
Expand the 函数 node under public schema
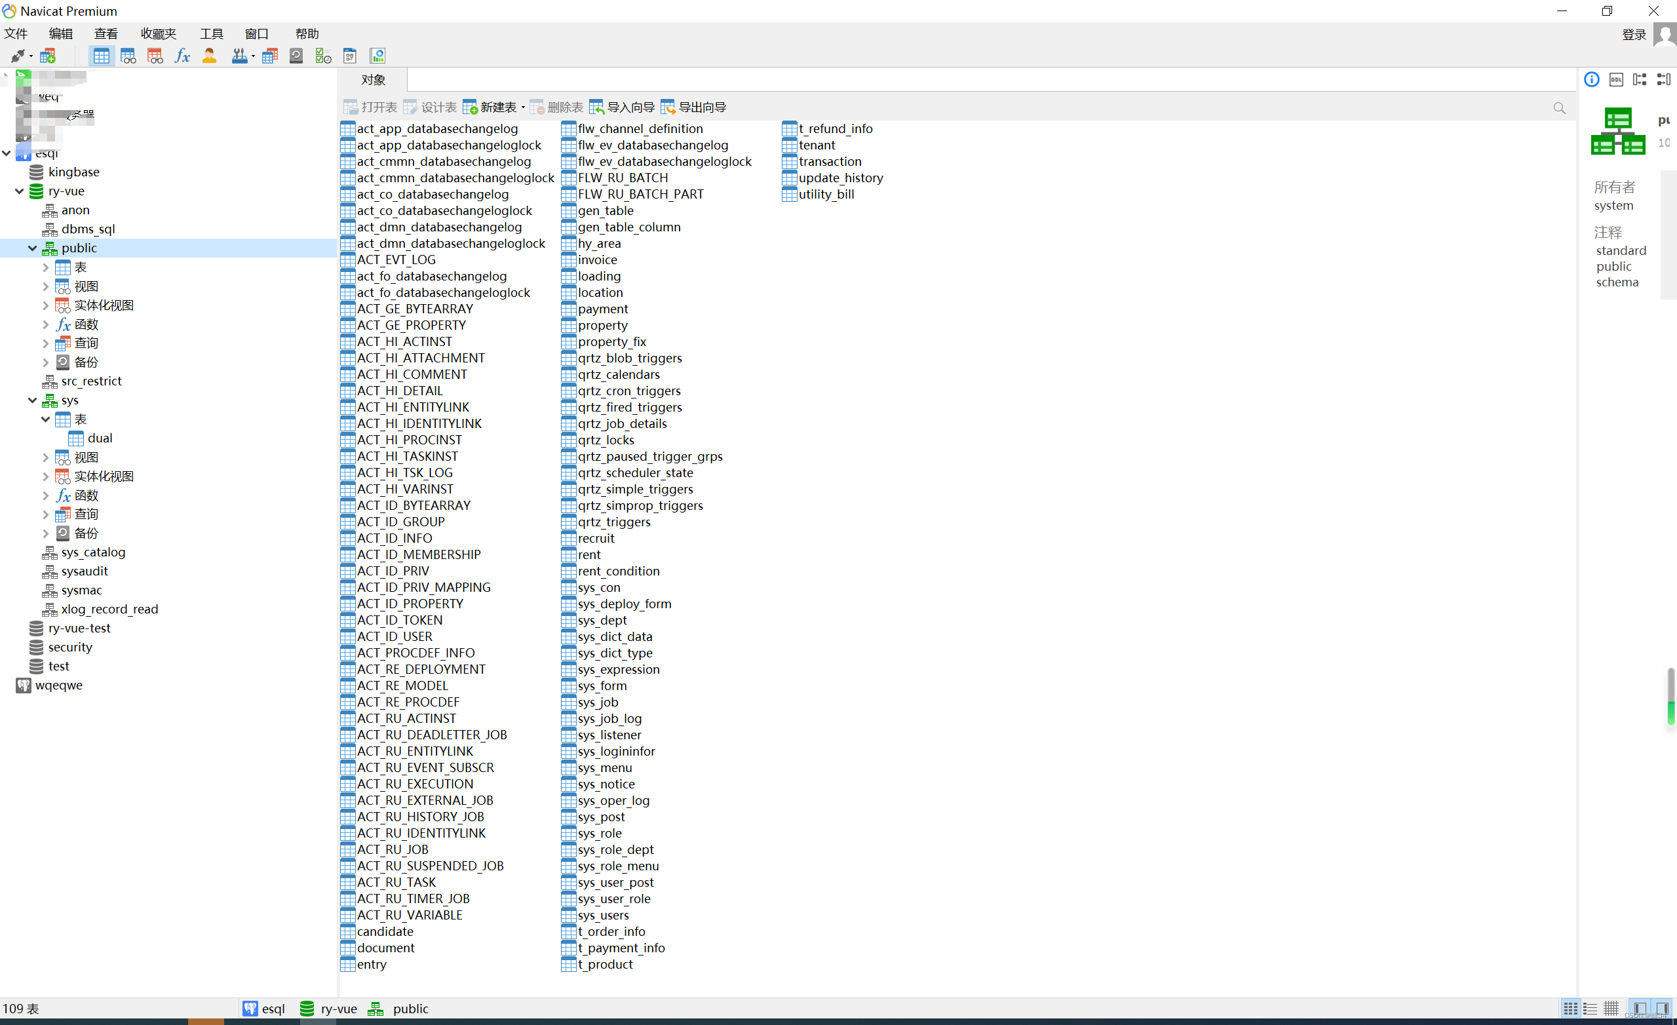[46, 324]
